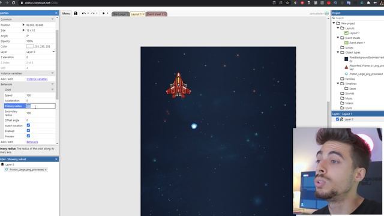384x216 pixels.
Task: Select the PixelBackgroundSeamless object icon
Action: [346, 59]
